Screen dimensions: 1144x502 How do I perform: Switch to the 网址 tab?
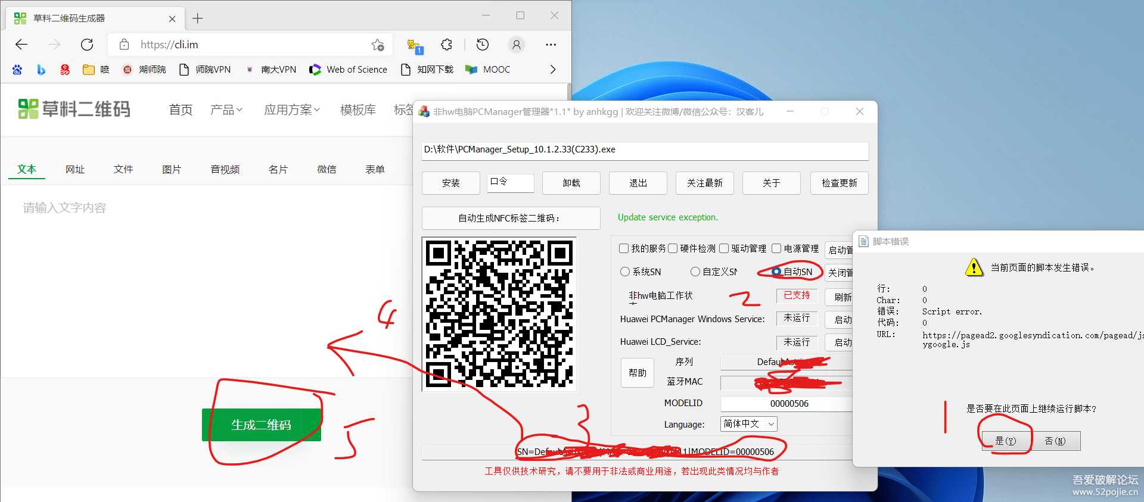(75, 170)
